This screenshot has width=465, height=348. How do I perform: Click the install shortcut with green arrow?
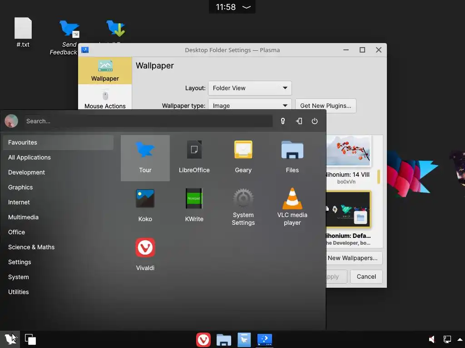[x=115, y=29]
